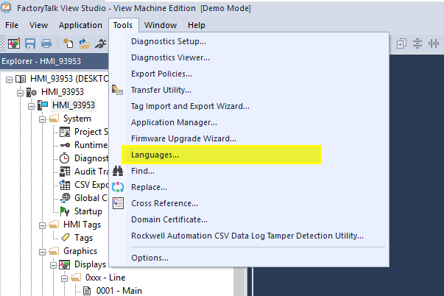Open Transfer Utility... from the menu
Viewport: 444px width, 296px height.
[x=249, y=90]
